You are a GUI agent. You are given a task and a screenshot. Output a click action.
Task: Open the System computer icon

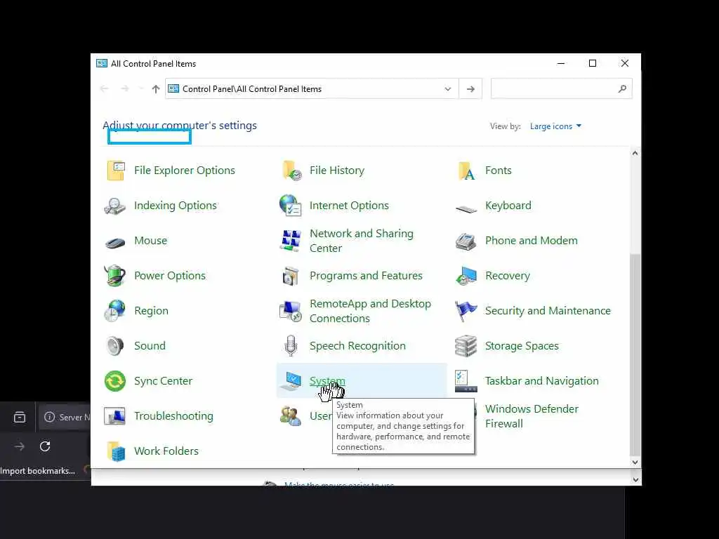291,381
